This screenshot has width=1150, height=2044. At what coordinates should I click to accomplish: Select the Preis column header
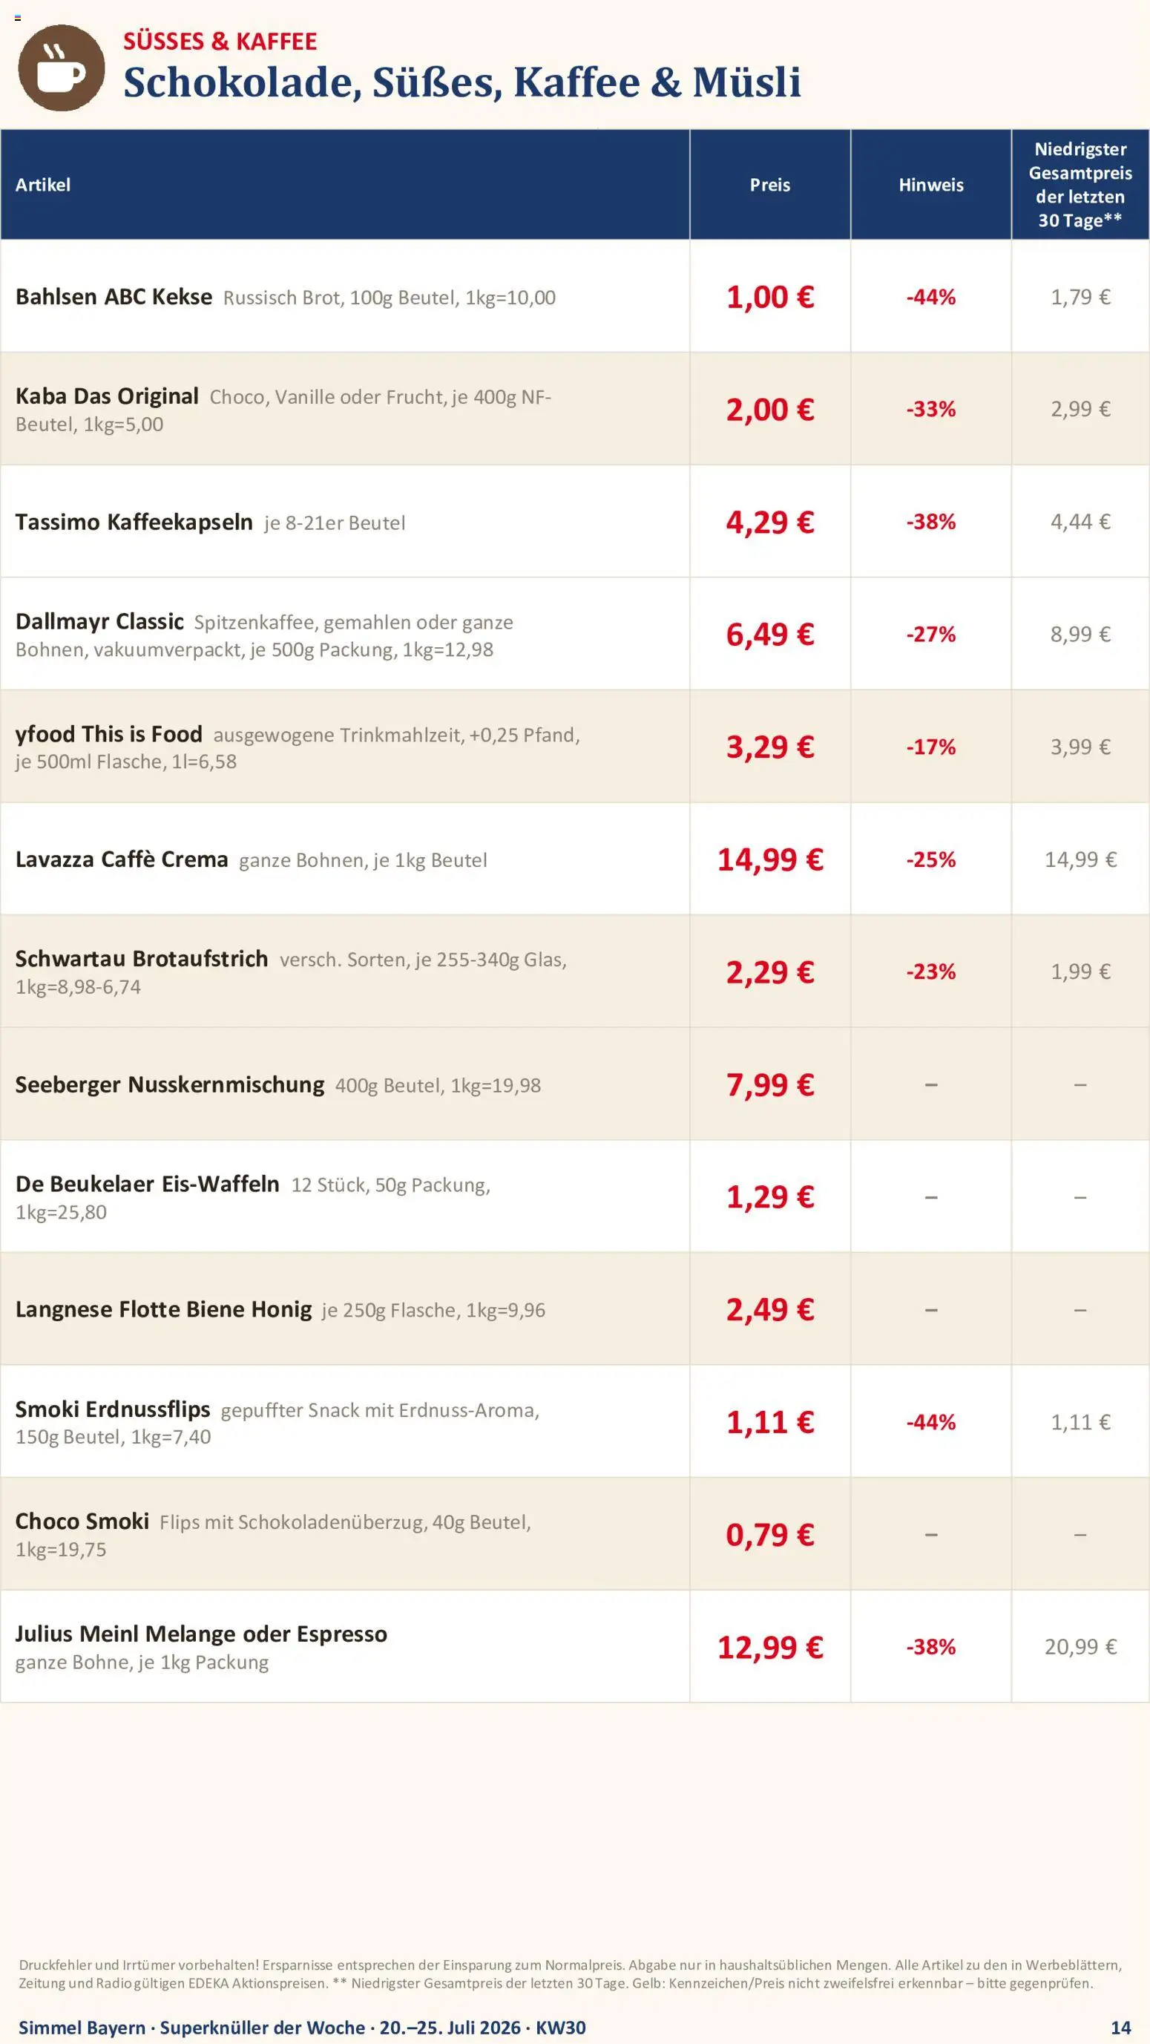[x=770, y=184]
